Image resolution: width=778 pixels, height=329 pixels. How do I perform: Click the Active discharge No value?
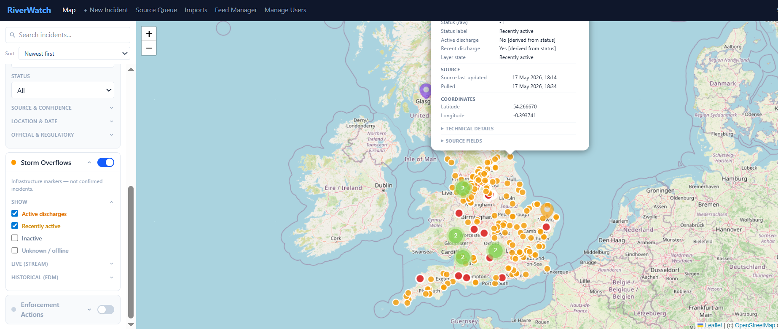pyautogui.click(x=527, y=40)
